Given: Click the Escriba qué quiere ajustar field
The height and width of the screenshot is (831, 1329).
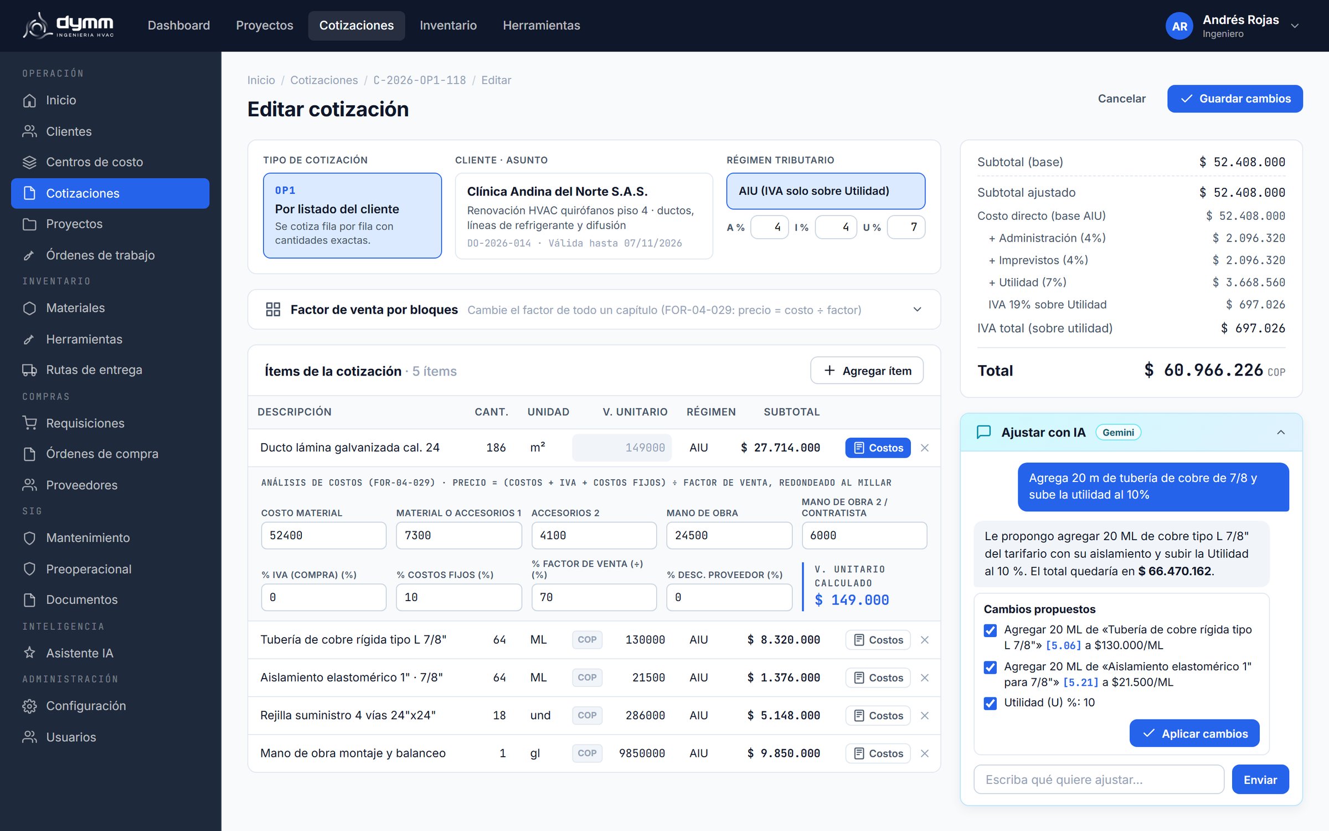Looking at the screenshot, I should point(1099,779).
